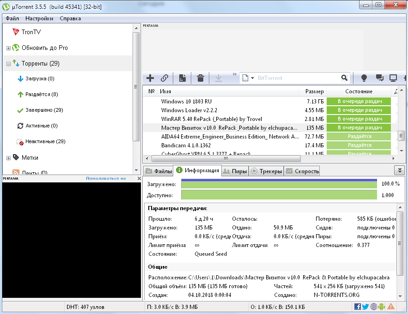Switch to the Скорость tab

coord(302,171)
